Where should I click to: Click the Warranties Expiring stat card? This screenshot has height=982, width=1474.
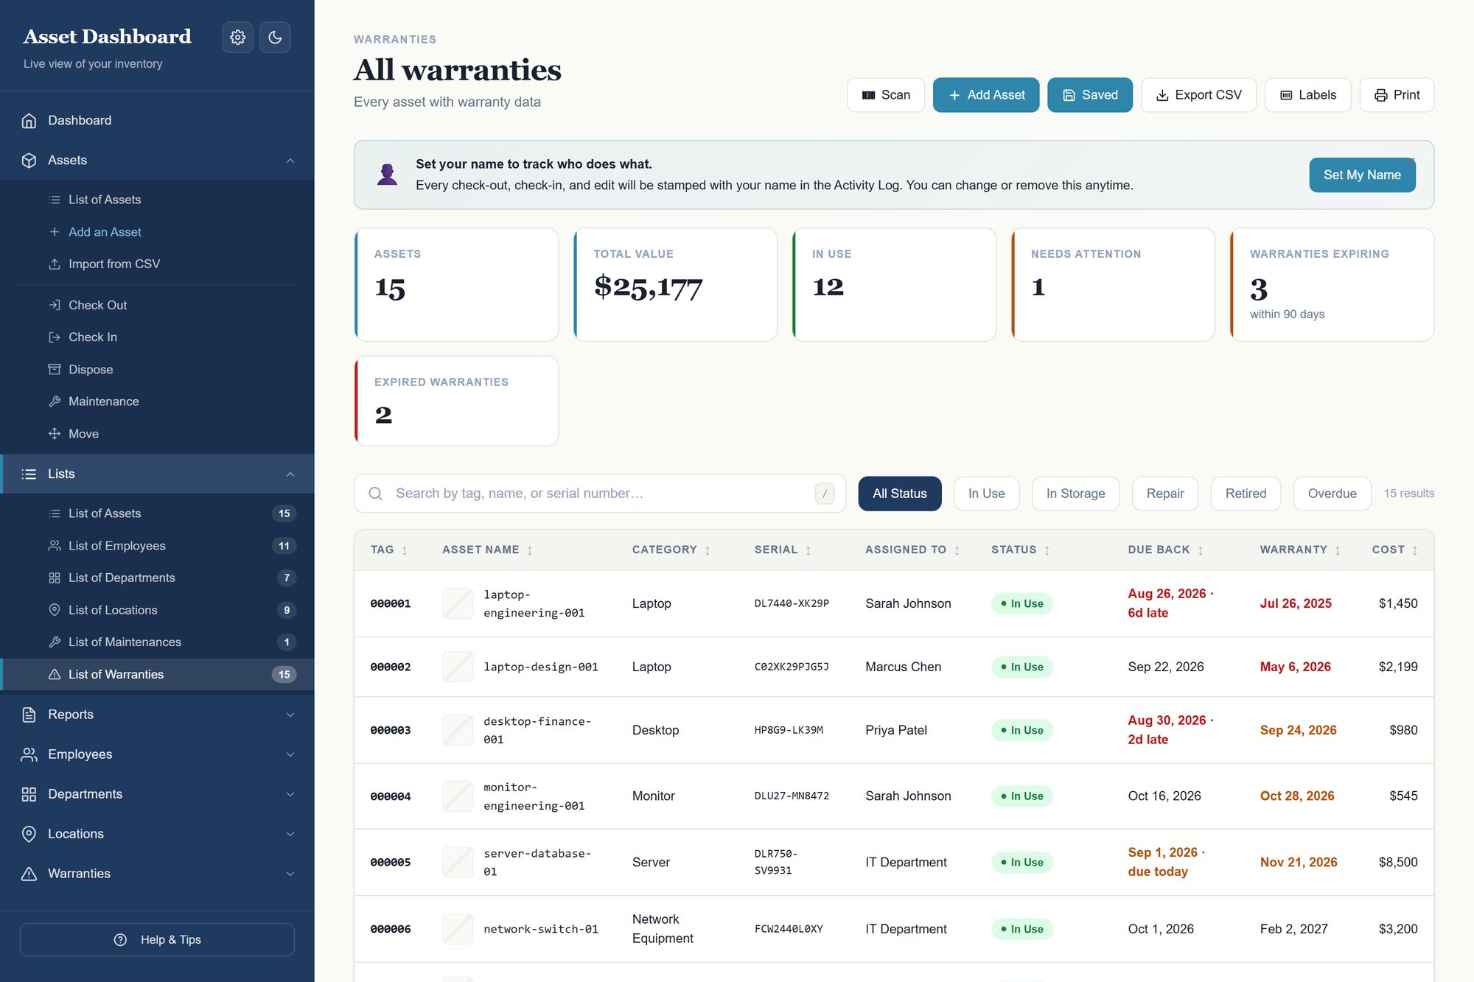click(1332, 284)
